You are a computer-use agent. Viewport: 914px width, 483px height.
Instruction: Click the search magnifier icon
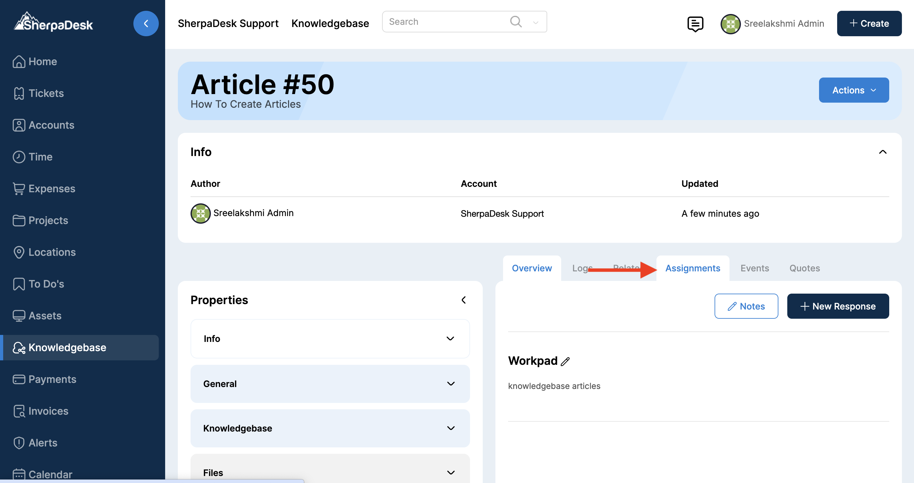[515, 22]
